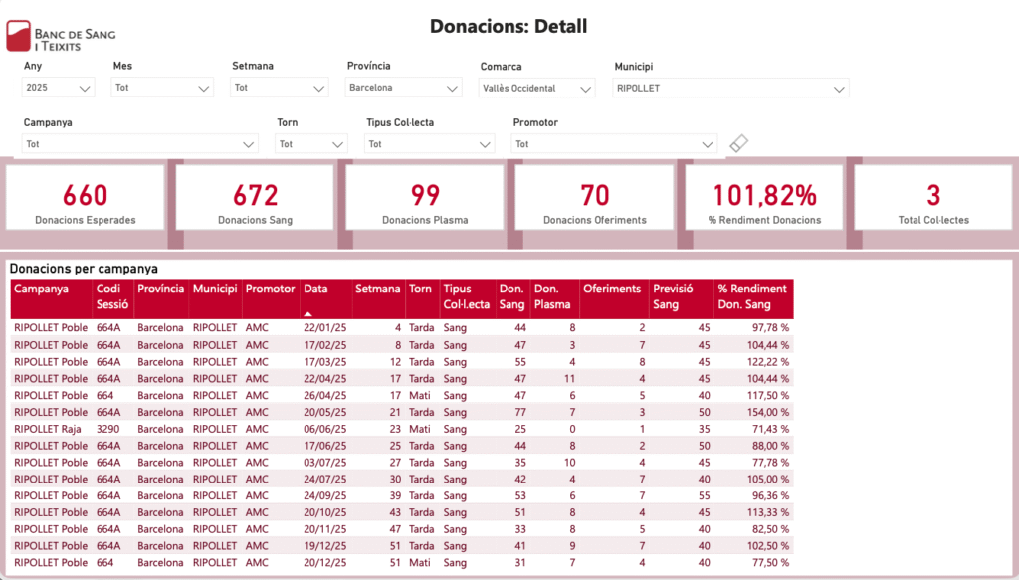Viewport: 1019px width, 580px height.
Task: Sort by % Rendiment Don. Sang column
Action: point(752,295)
